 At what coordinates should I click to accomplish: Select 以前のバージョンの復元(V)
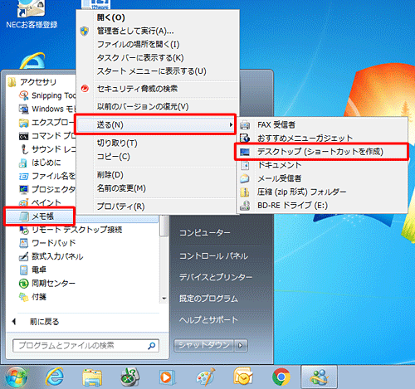point(143,106)
